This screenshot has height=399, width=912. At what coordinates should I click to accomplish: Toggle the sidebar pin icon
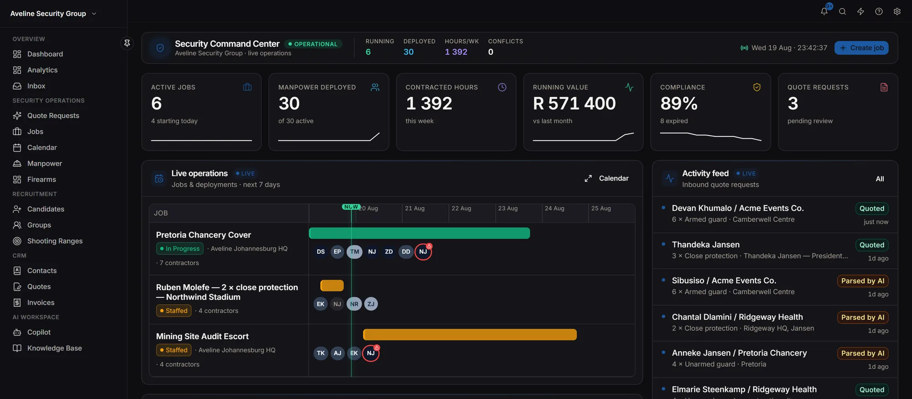pos(127,43)
